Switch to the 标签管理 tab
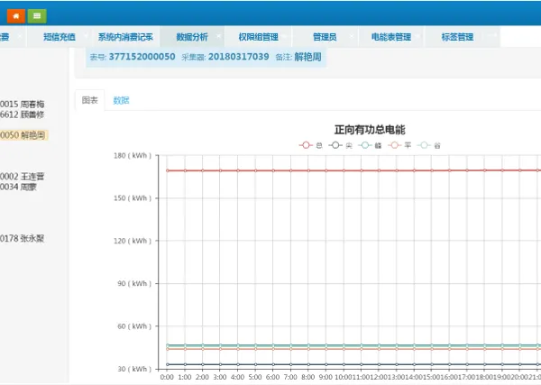The height and width of the screenshot is (385, 541). click(x=457, y=37)
